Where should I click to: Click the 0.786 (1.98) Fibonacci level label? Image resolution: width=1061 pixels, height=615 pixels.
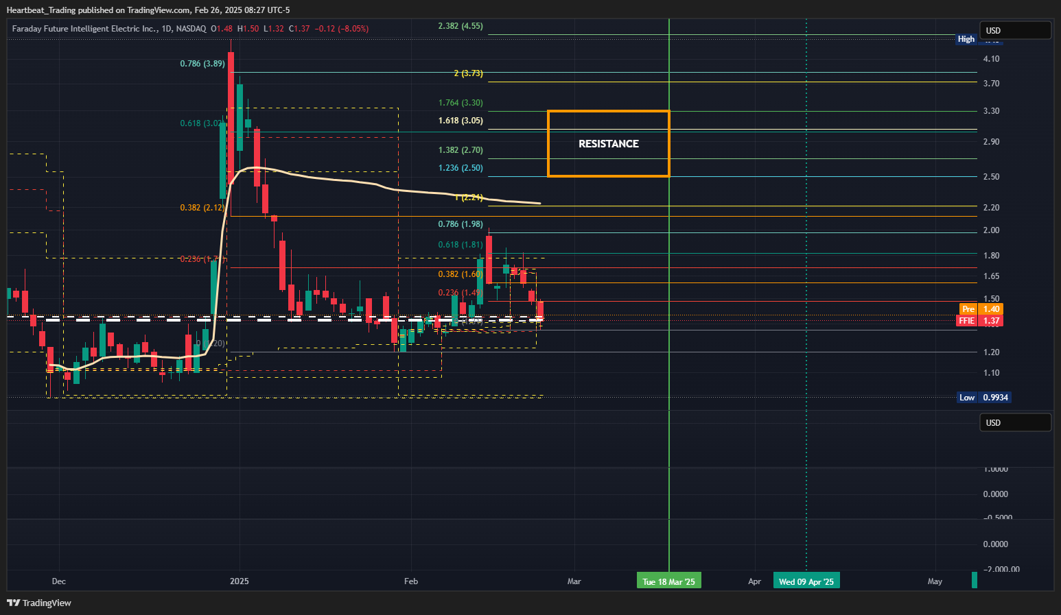[460, 224]
